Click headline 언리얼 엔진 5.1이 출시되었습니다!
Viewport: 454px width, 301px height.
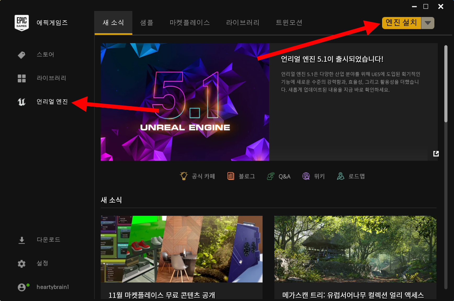(x=332, y=59)
